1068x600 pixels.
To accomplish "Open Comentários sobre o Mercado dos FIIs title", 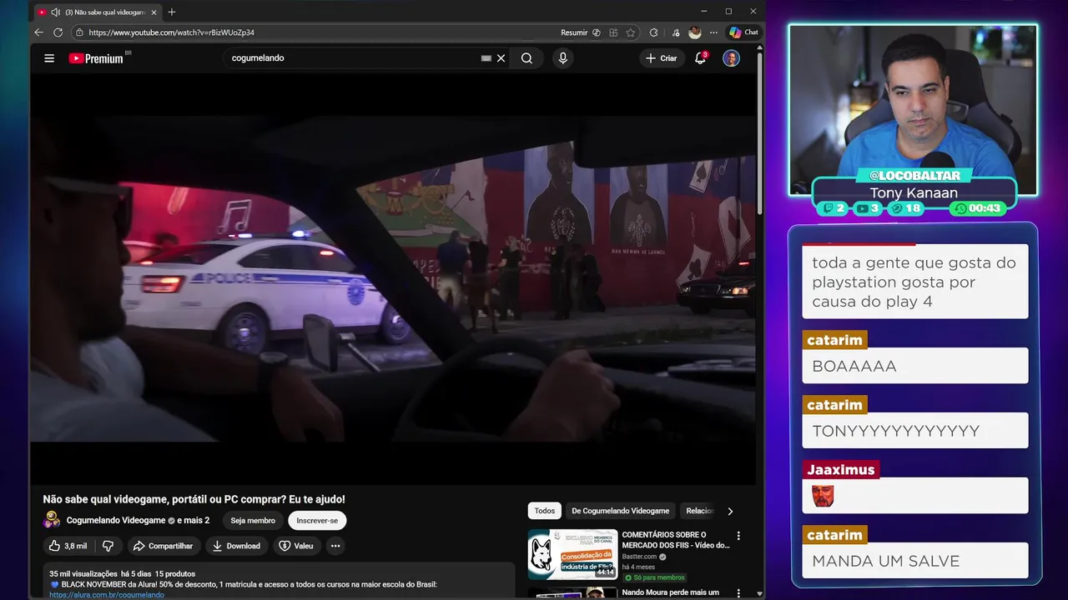I will 676,540.
